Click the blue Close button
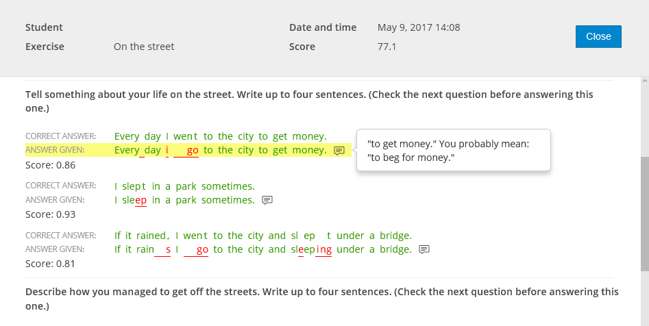 click(x=598, y=36)
